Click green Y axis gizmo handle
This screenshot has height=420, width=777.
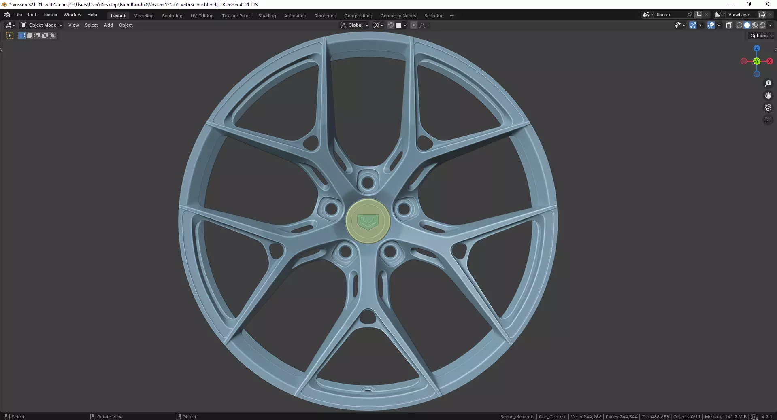pos(757,61)
